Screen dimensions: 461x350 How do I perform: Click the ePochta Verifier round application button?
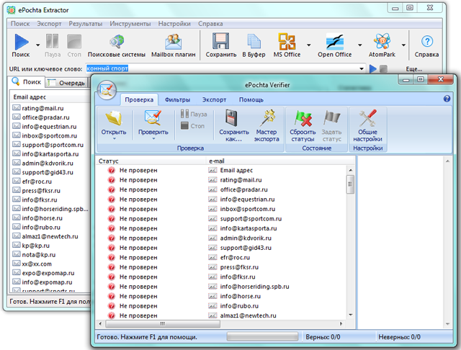106,89
